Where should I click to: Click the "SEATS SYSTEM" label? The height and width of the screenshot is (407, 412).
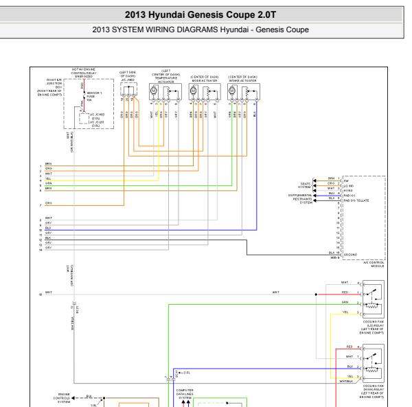click(304, 185)
